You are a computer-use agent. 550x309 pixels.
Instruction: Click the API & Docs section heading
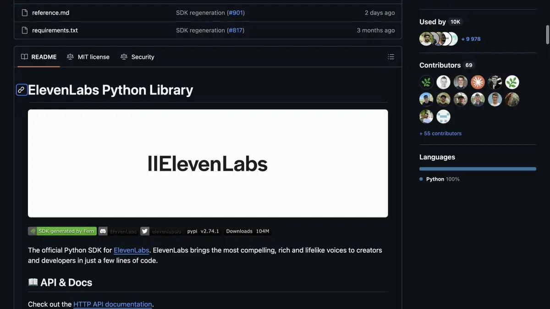[60, 282]
